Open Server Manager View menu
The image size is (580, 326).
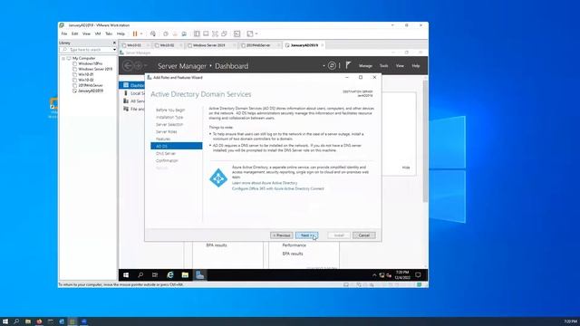400,66
